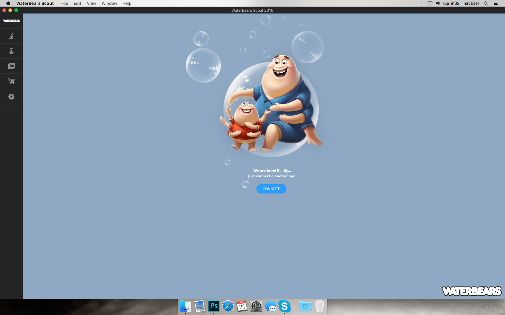Image resolution: width=505 pixels, height=315 pixels.
Task: Click the michael user name in menu bar
Action: 471,3
